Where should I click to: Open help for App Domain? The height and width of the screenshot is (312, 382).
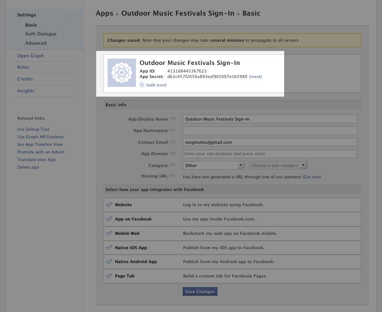click(173, 153)
